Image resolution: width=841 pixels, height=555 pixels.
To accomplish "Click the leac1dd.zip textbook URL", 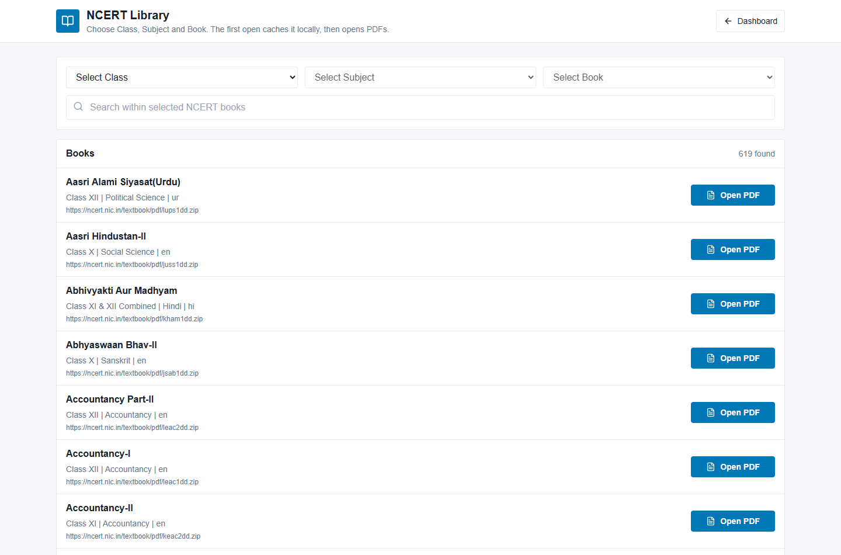I will coord(133,482).
